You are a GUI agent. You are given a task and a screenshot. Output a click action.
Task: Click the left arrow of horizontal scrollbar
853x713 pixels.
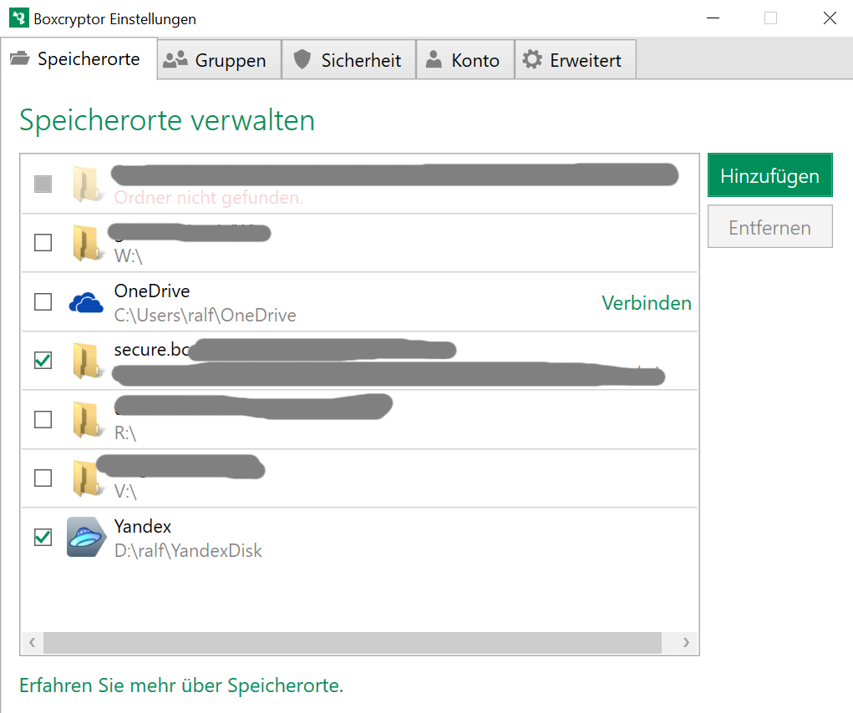click(32, 642)
